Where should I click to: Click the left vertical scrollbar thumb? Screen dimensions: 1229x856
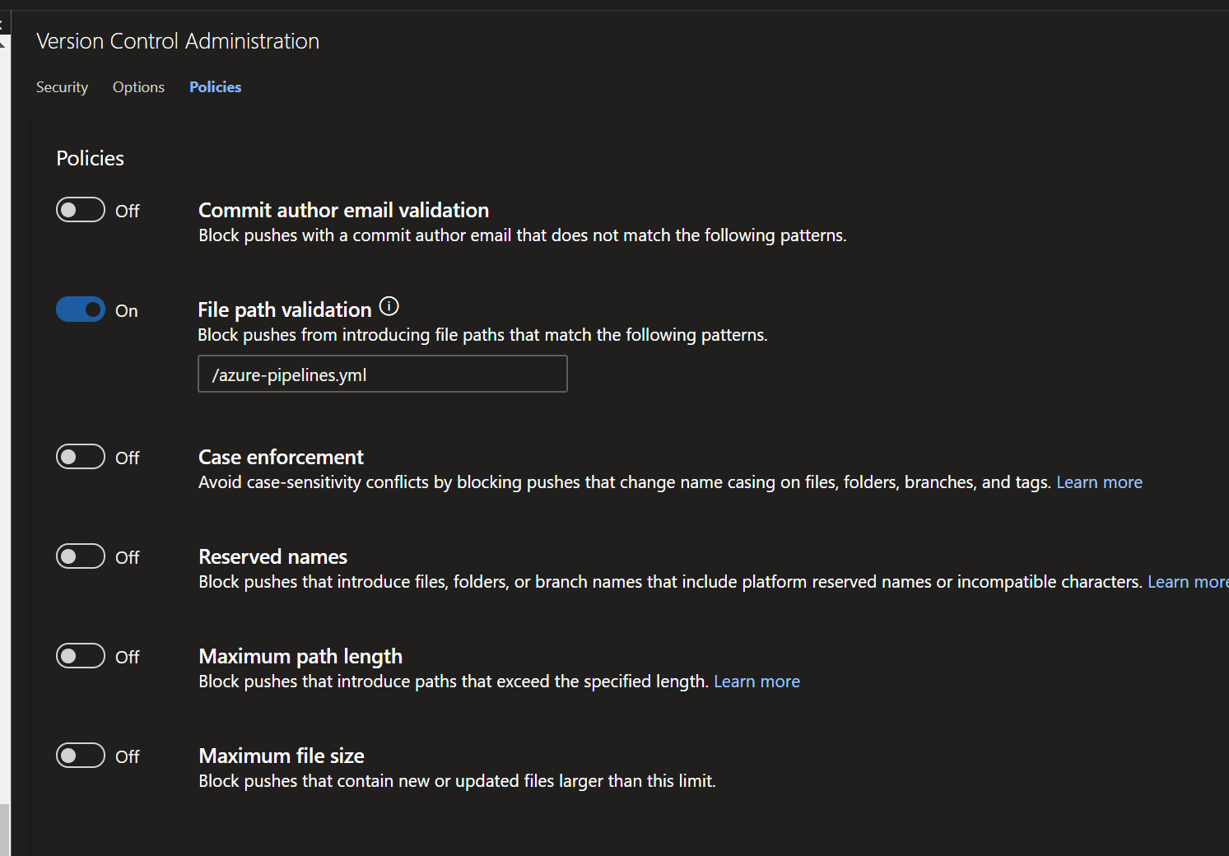coord(5,830)
